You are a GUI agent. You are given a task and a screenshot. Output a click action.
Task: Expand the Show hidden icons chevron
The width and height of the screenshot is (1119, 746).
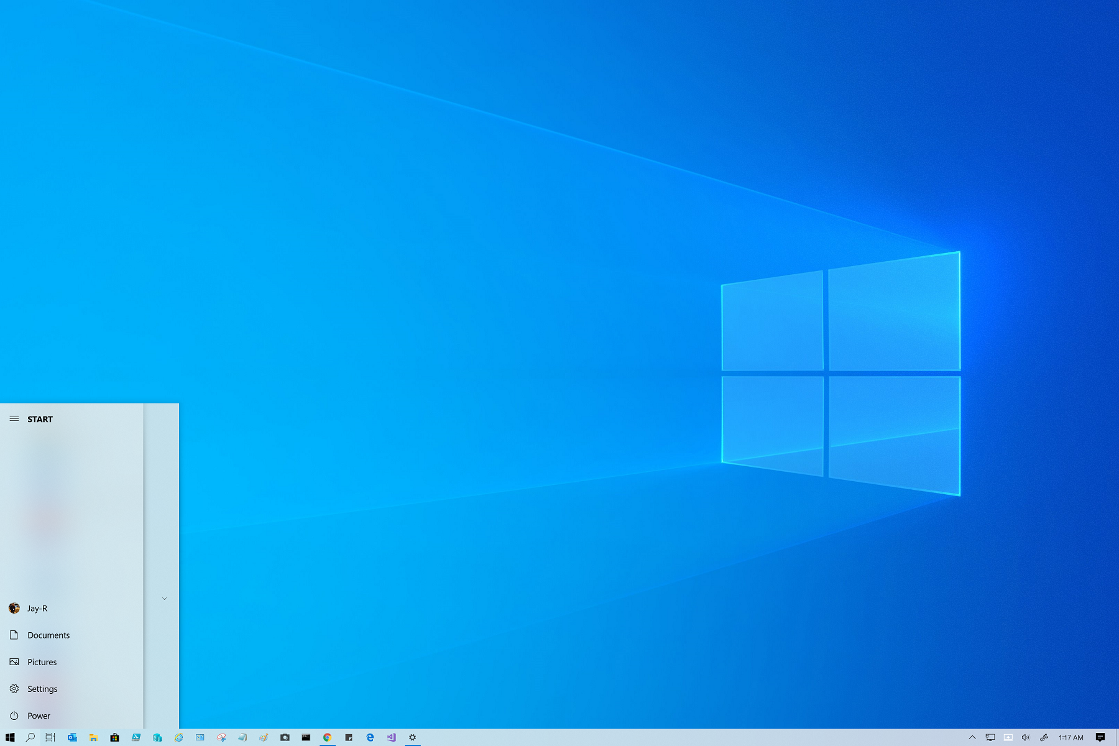click(x=973, y=737)
